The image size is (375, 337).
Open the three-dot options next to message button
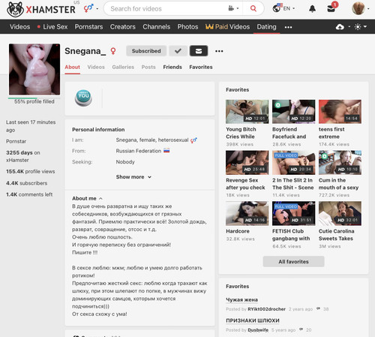219,51
